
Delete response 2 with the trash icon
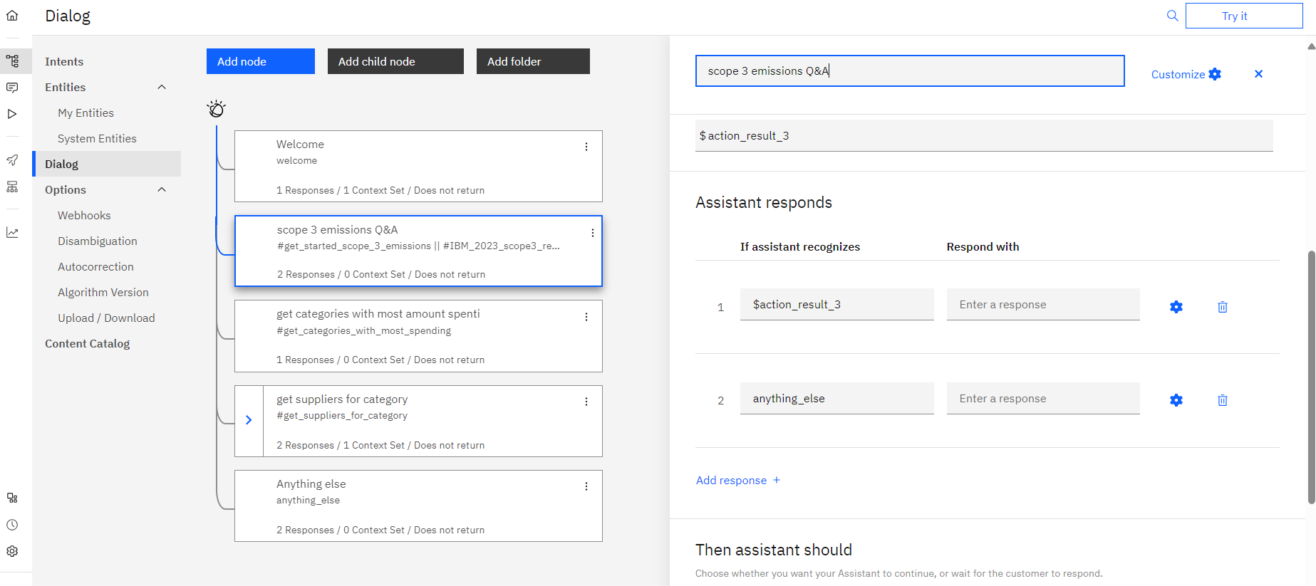1223,400
